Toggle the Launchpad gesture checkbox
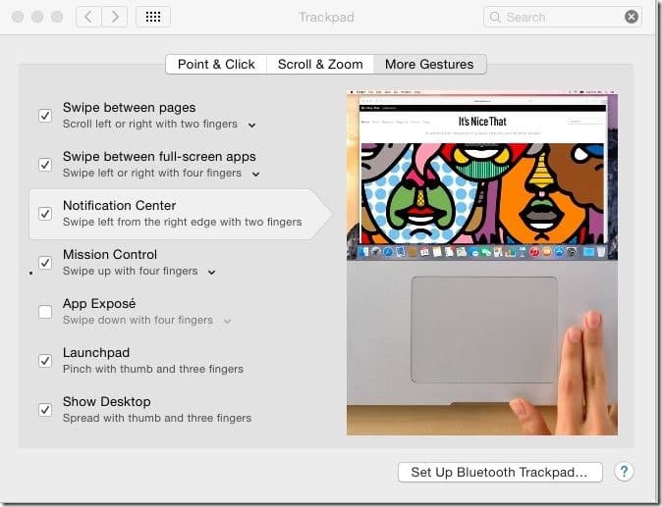Screen dimensions: 662x507 [x=45, y=361]
